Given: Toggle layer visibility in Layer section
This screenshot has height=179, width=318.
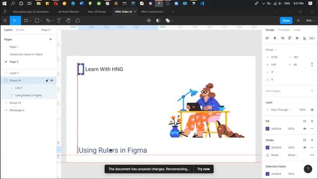Looking at the screenshot, I should click(x=312, y=110).
